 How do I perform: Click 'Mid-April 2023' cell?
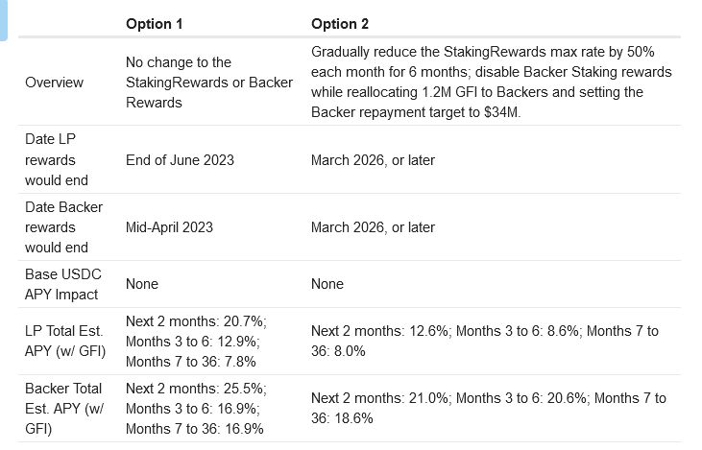(169, 227)
